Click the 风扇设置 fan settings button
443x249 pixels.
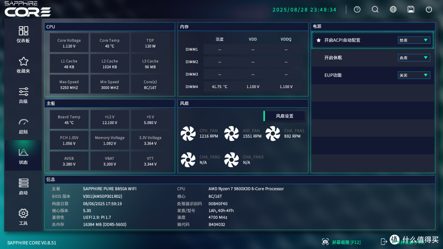tap(284, 116)
